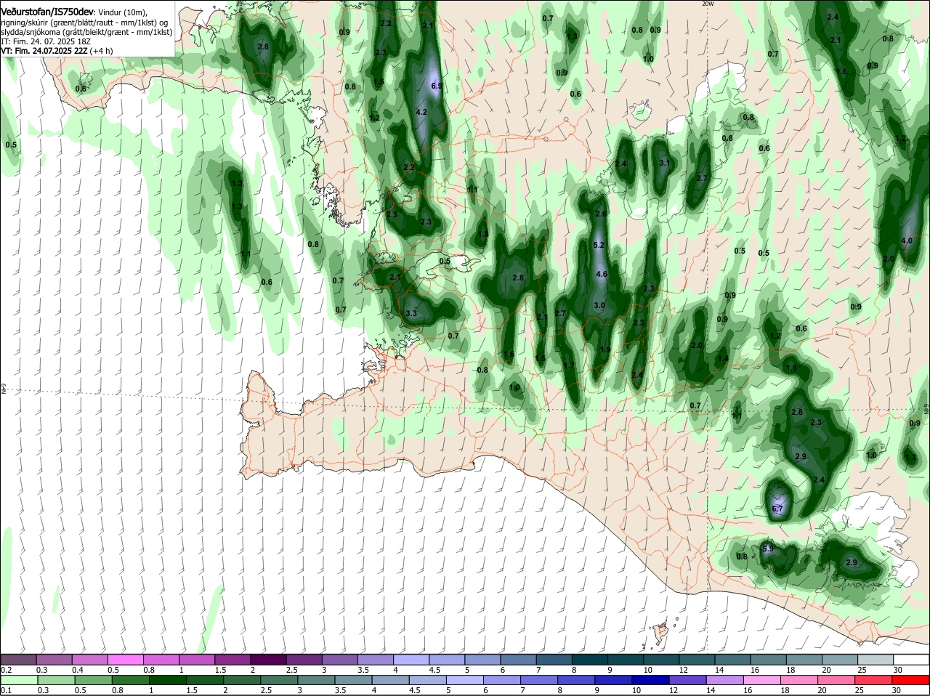The height and width of the screenshot is (696, 930).
Task: Click the 3.1 rainfall value
Action: point(665,163)
